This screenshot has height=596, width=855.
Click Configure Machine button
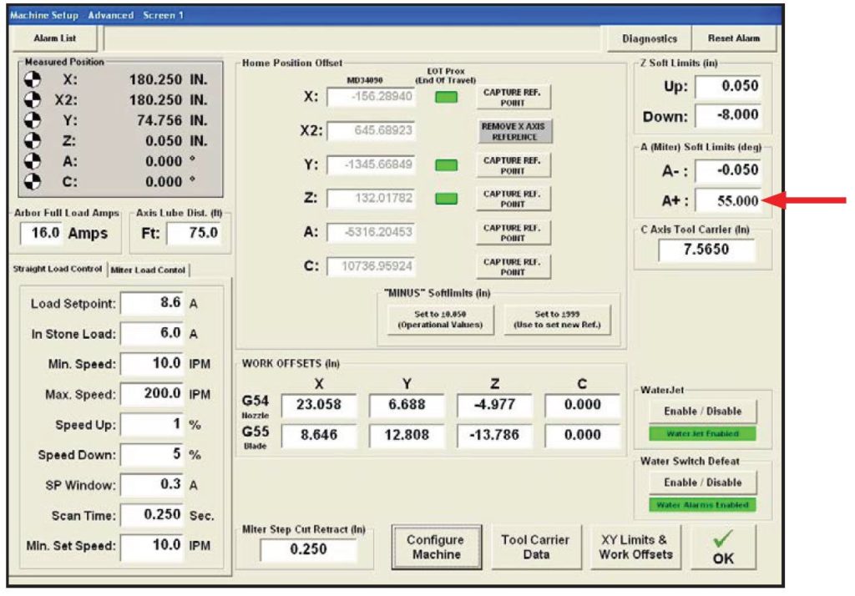[x=436, y=547]
